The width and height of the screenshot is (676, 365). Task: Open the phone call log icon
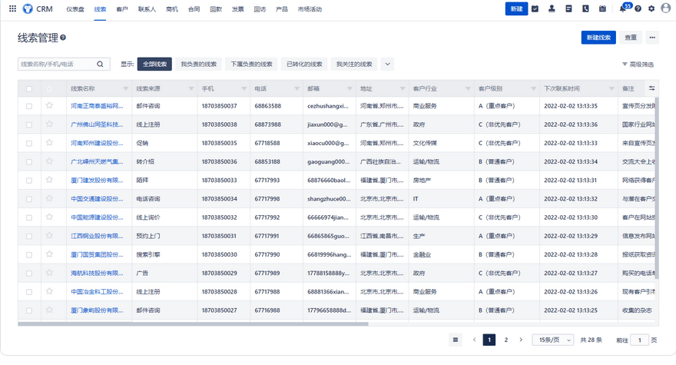point(585,9)
